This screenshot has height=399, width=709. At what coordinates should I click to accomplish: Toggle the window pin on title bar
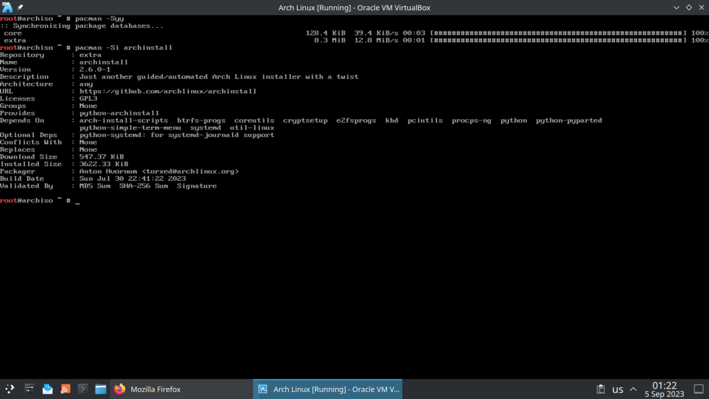pos(20,7)
